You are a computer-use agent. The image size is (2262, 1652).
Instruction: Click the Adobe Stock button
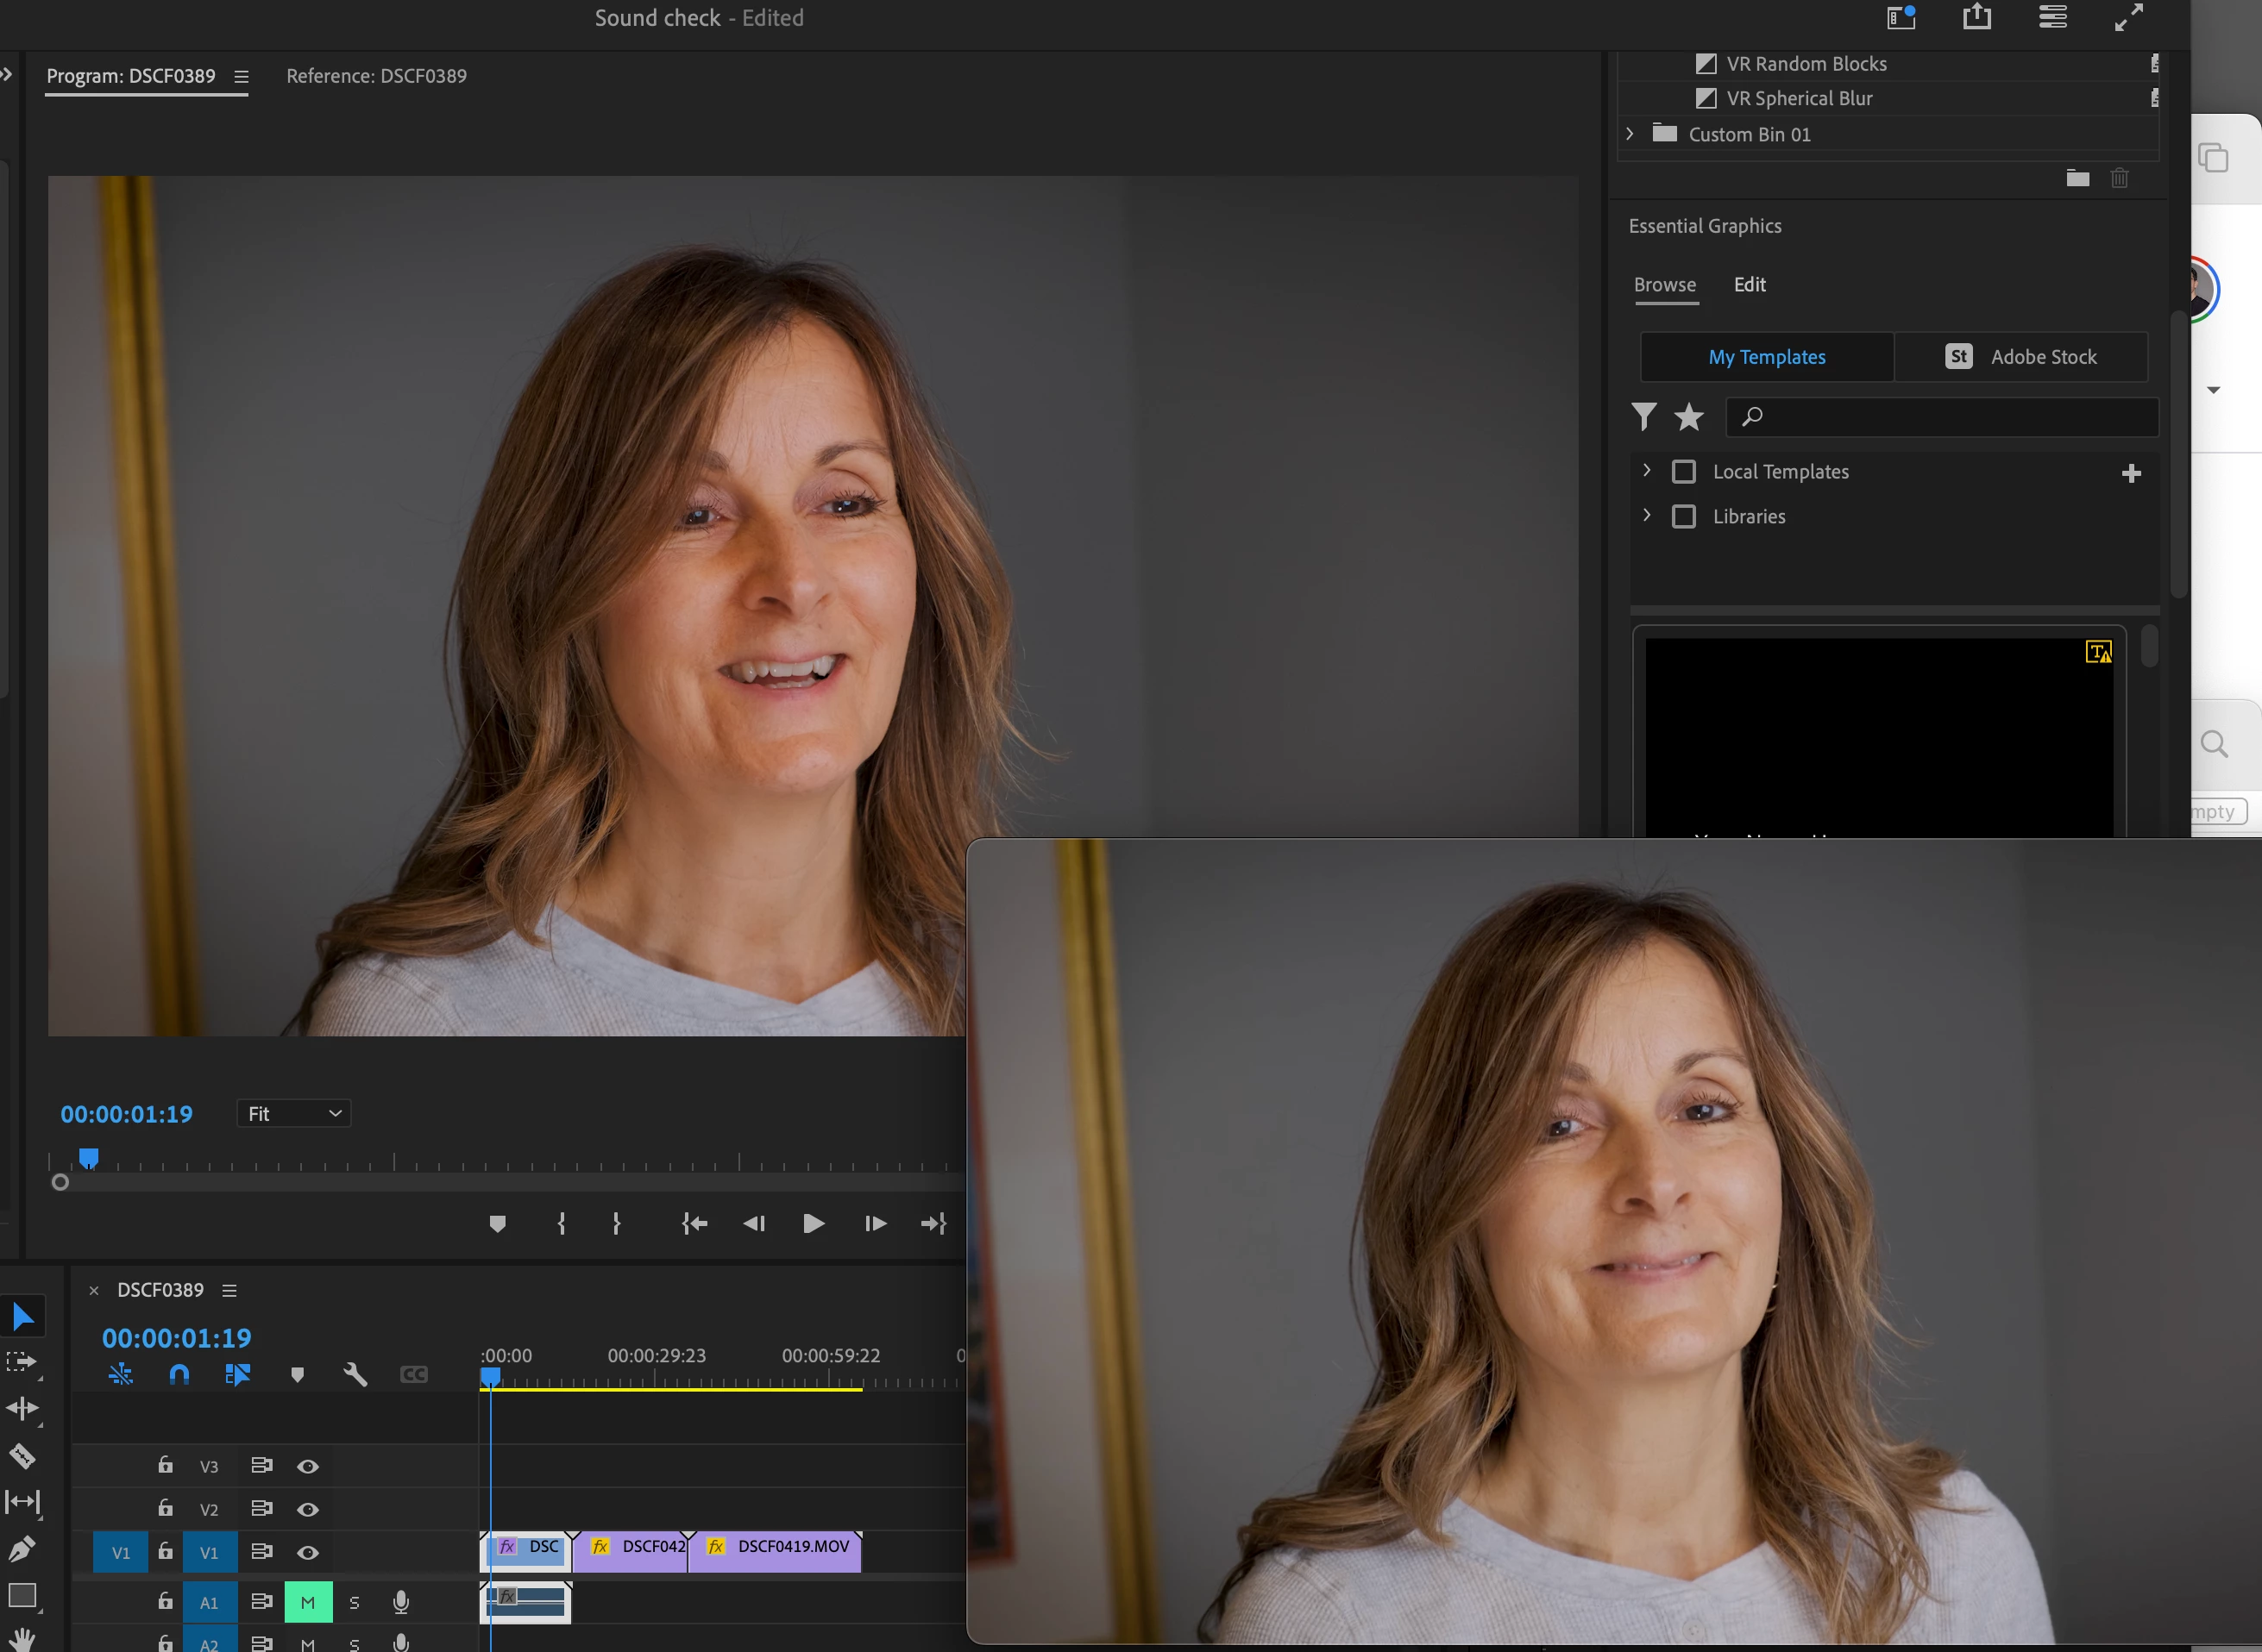point(2021,357)
